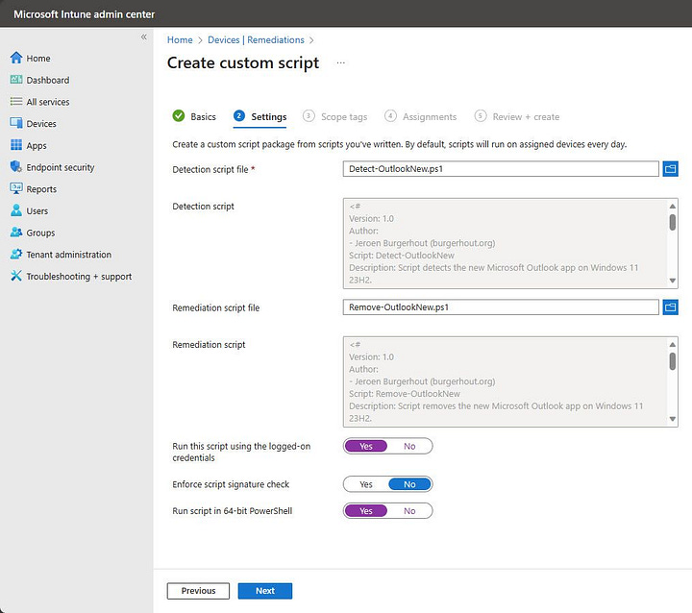Click the Microsoft Intune admin center title
The image size is (692, 613).
point(84,14)
